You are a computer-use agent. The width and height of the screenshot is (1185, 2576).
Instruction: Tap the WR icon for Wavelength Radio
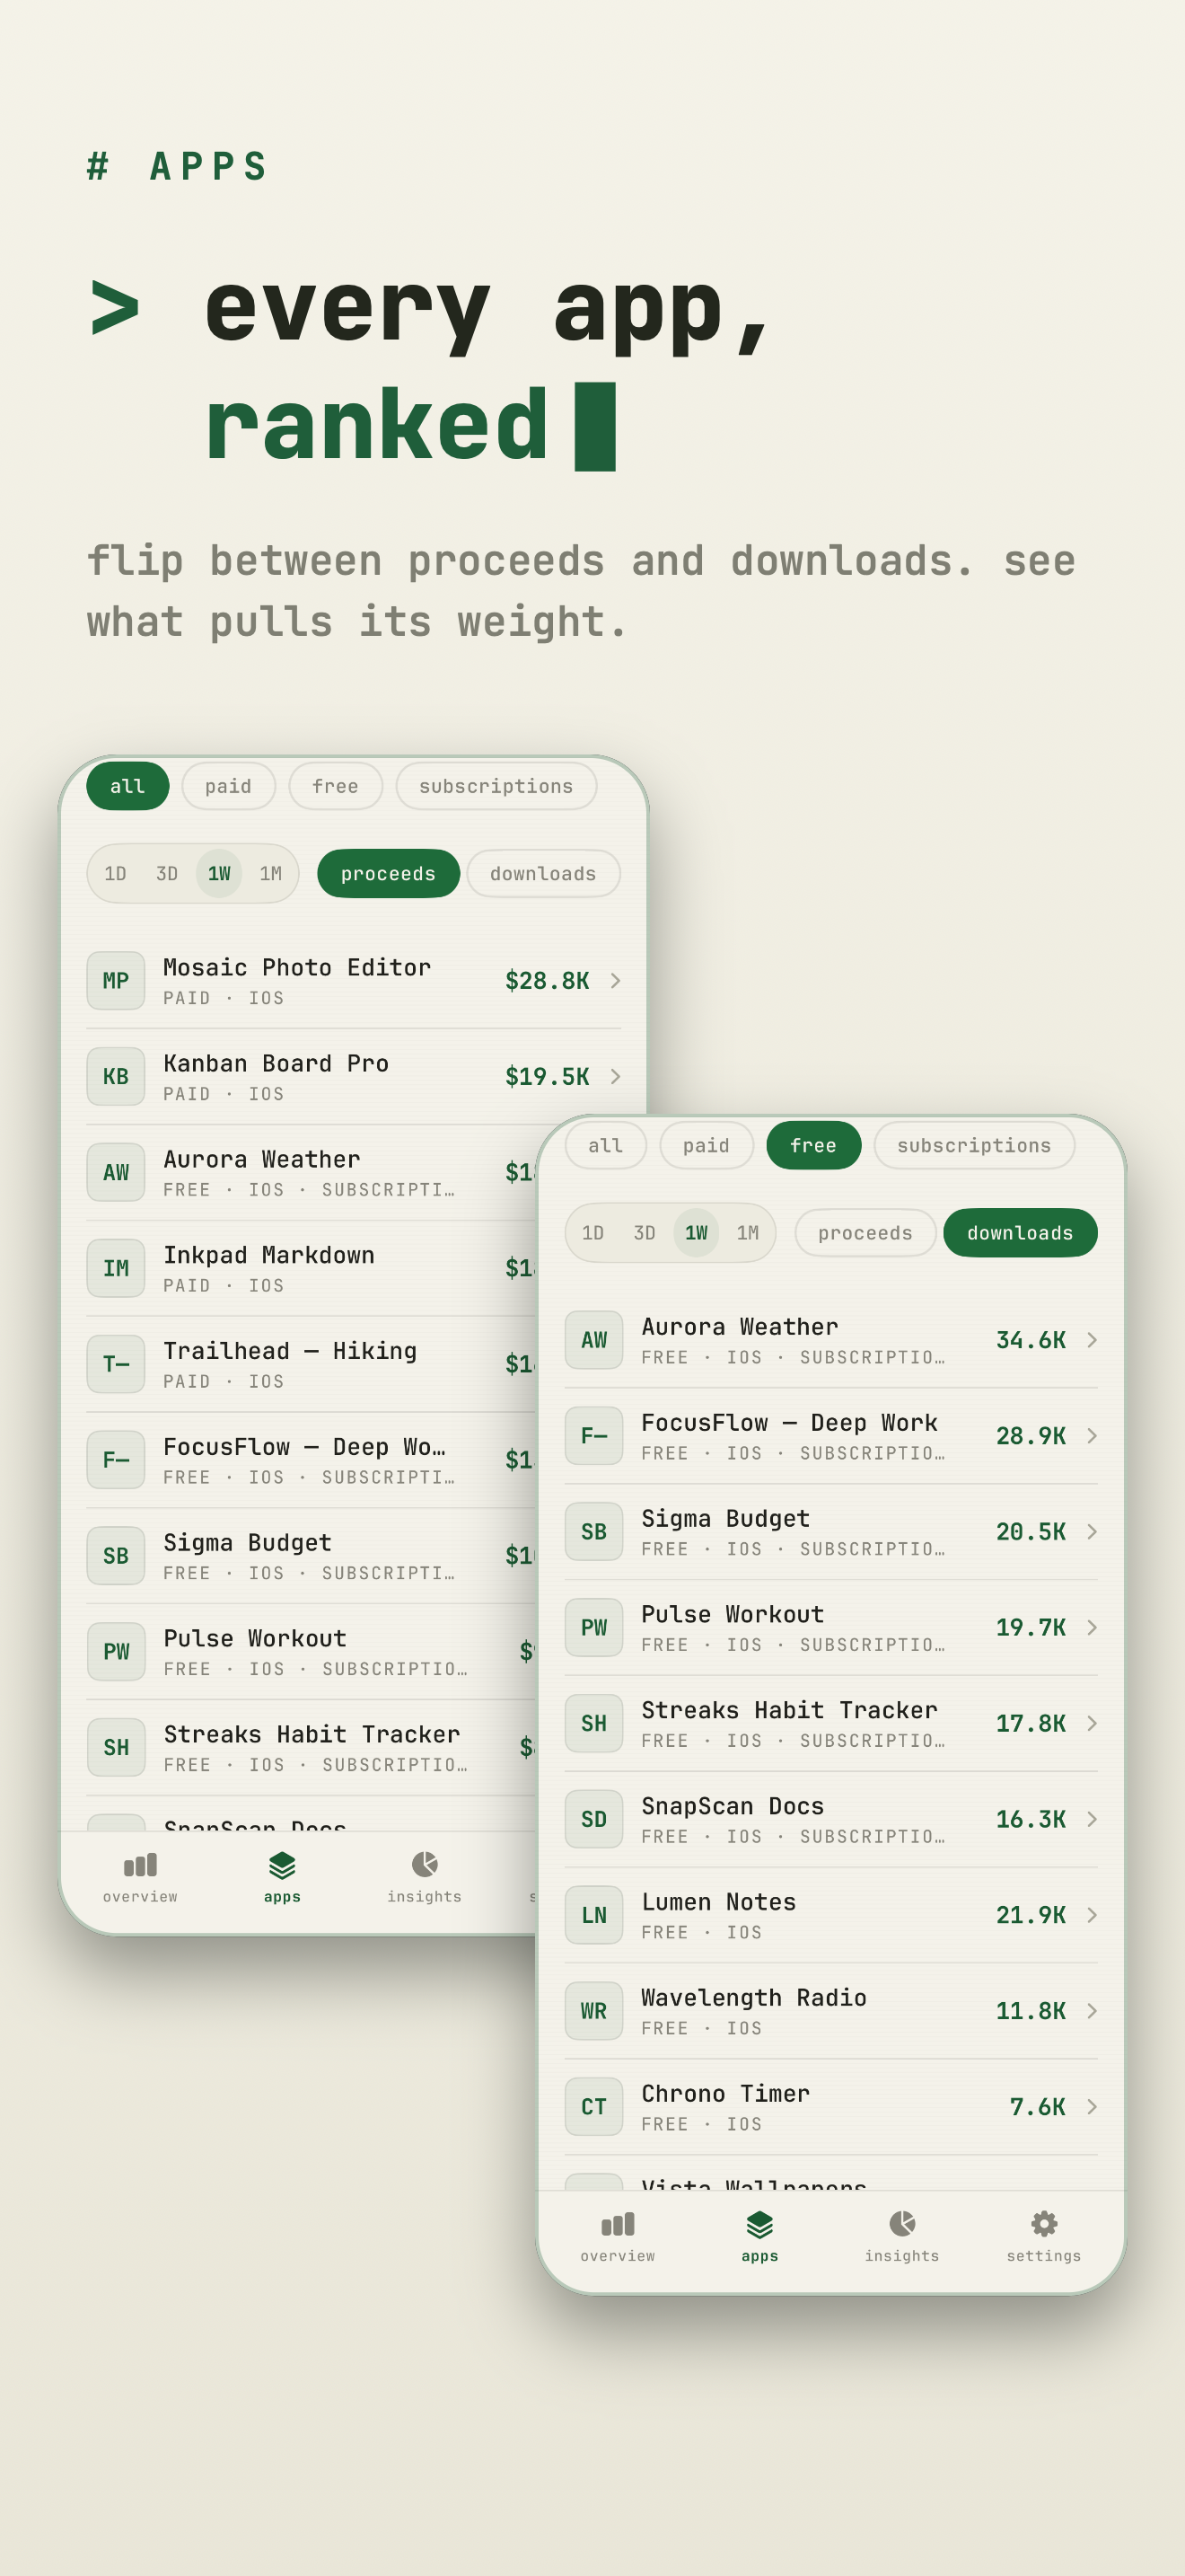593,2012
